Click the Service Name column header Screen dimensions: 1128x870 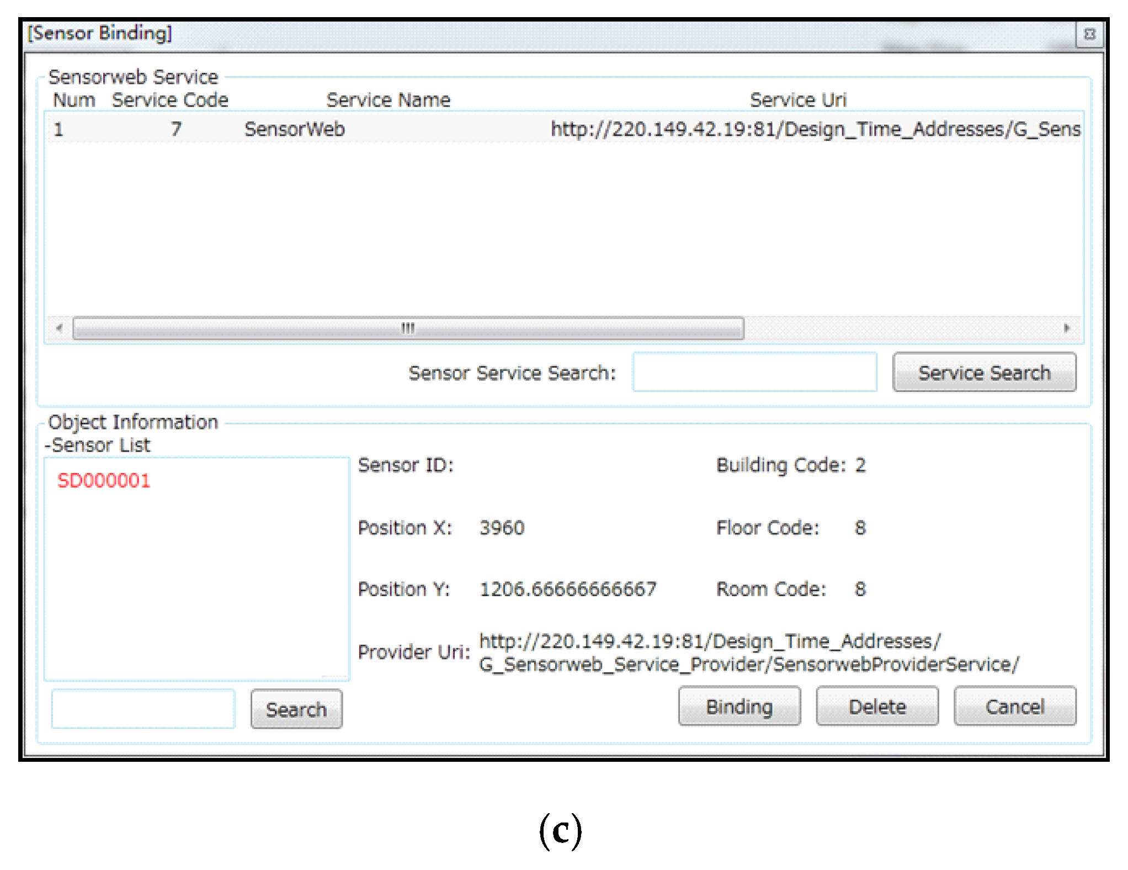(388, 100)
